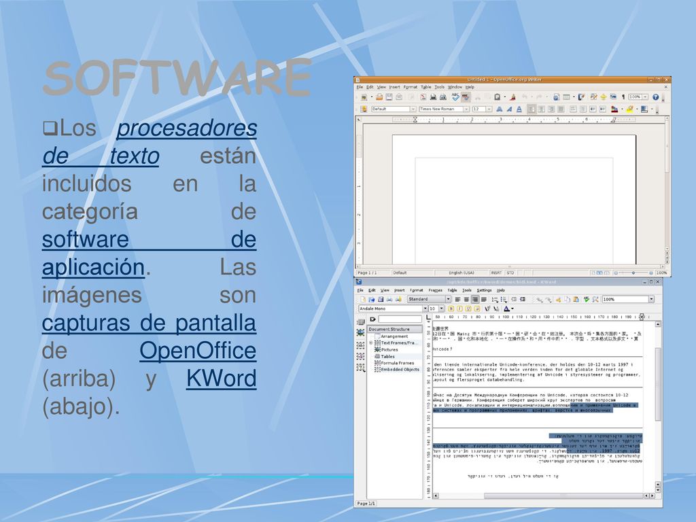Click the Font Color icon in OpenOffice

click(614, 109)
